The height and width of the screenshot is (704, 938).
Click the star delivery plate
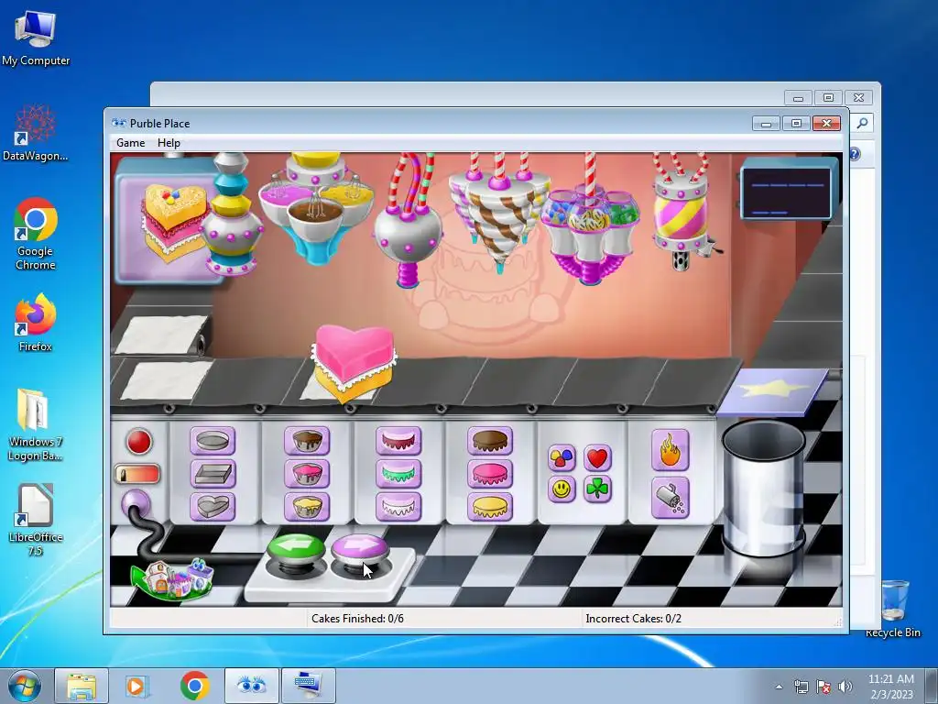click(x=774, y=391)
